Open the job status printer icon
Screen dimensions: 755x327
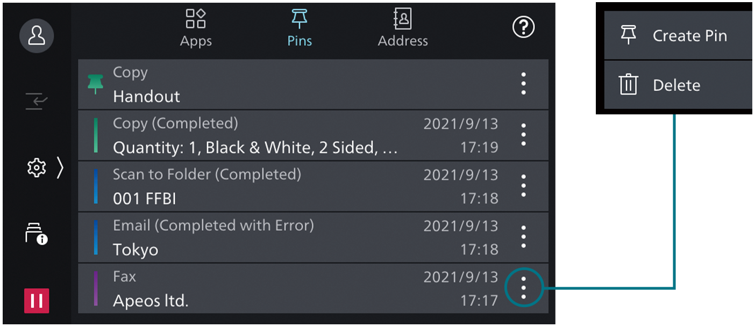[x=37, y=234]
